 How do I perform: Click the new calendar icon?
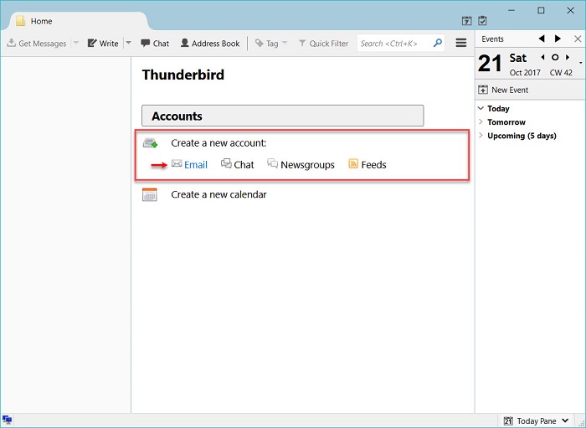tap(150, 195)
